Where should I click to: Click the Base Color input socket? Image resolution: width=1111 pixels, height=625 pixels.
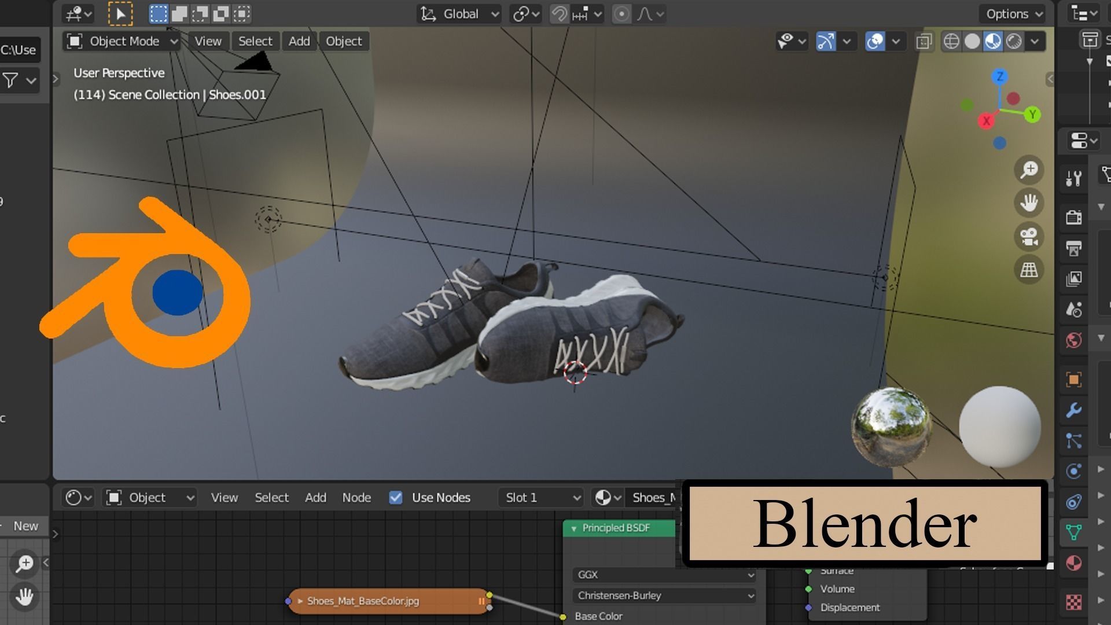tap(562, 617)
